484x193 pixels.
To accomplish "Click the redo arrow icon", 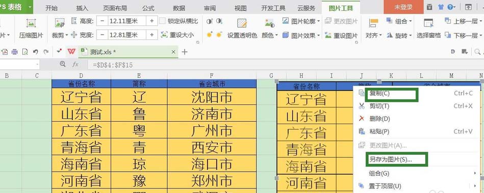I will (x=46, y=52).
